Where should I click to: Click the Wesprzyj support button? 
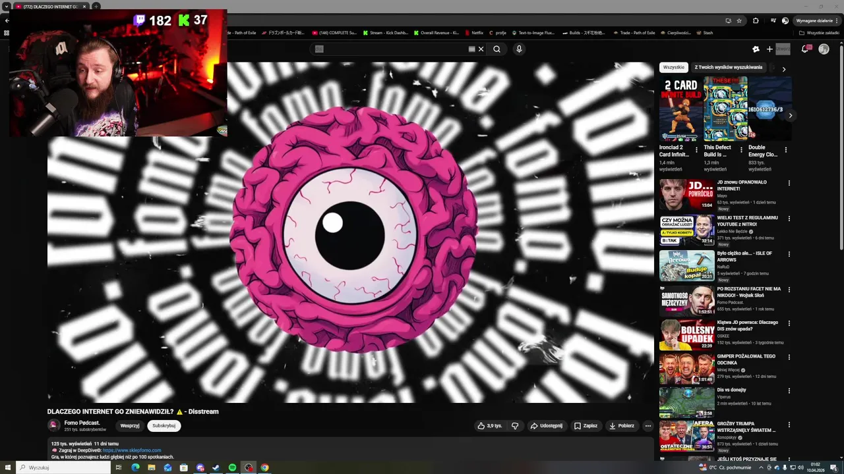pyautogui.click(x=130, y=426)
